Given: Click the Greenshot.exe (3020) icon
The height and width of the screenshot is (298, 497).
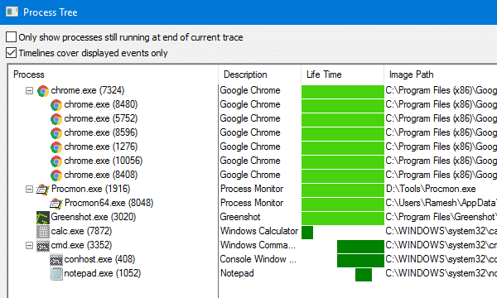Looking at the screenshot, I should tap(43, 218).
